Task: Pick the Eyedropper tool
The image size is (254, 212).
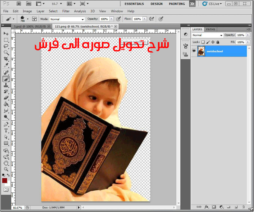Action: [x=6, y=65]
